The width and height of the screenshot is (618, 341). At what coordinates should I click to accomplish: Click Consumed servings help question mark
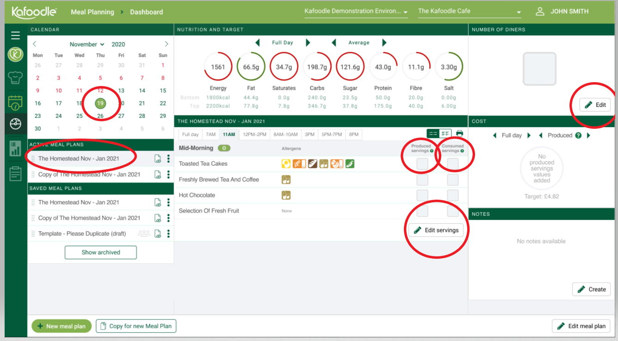coord(462,151)
